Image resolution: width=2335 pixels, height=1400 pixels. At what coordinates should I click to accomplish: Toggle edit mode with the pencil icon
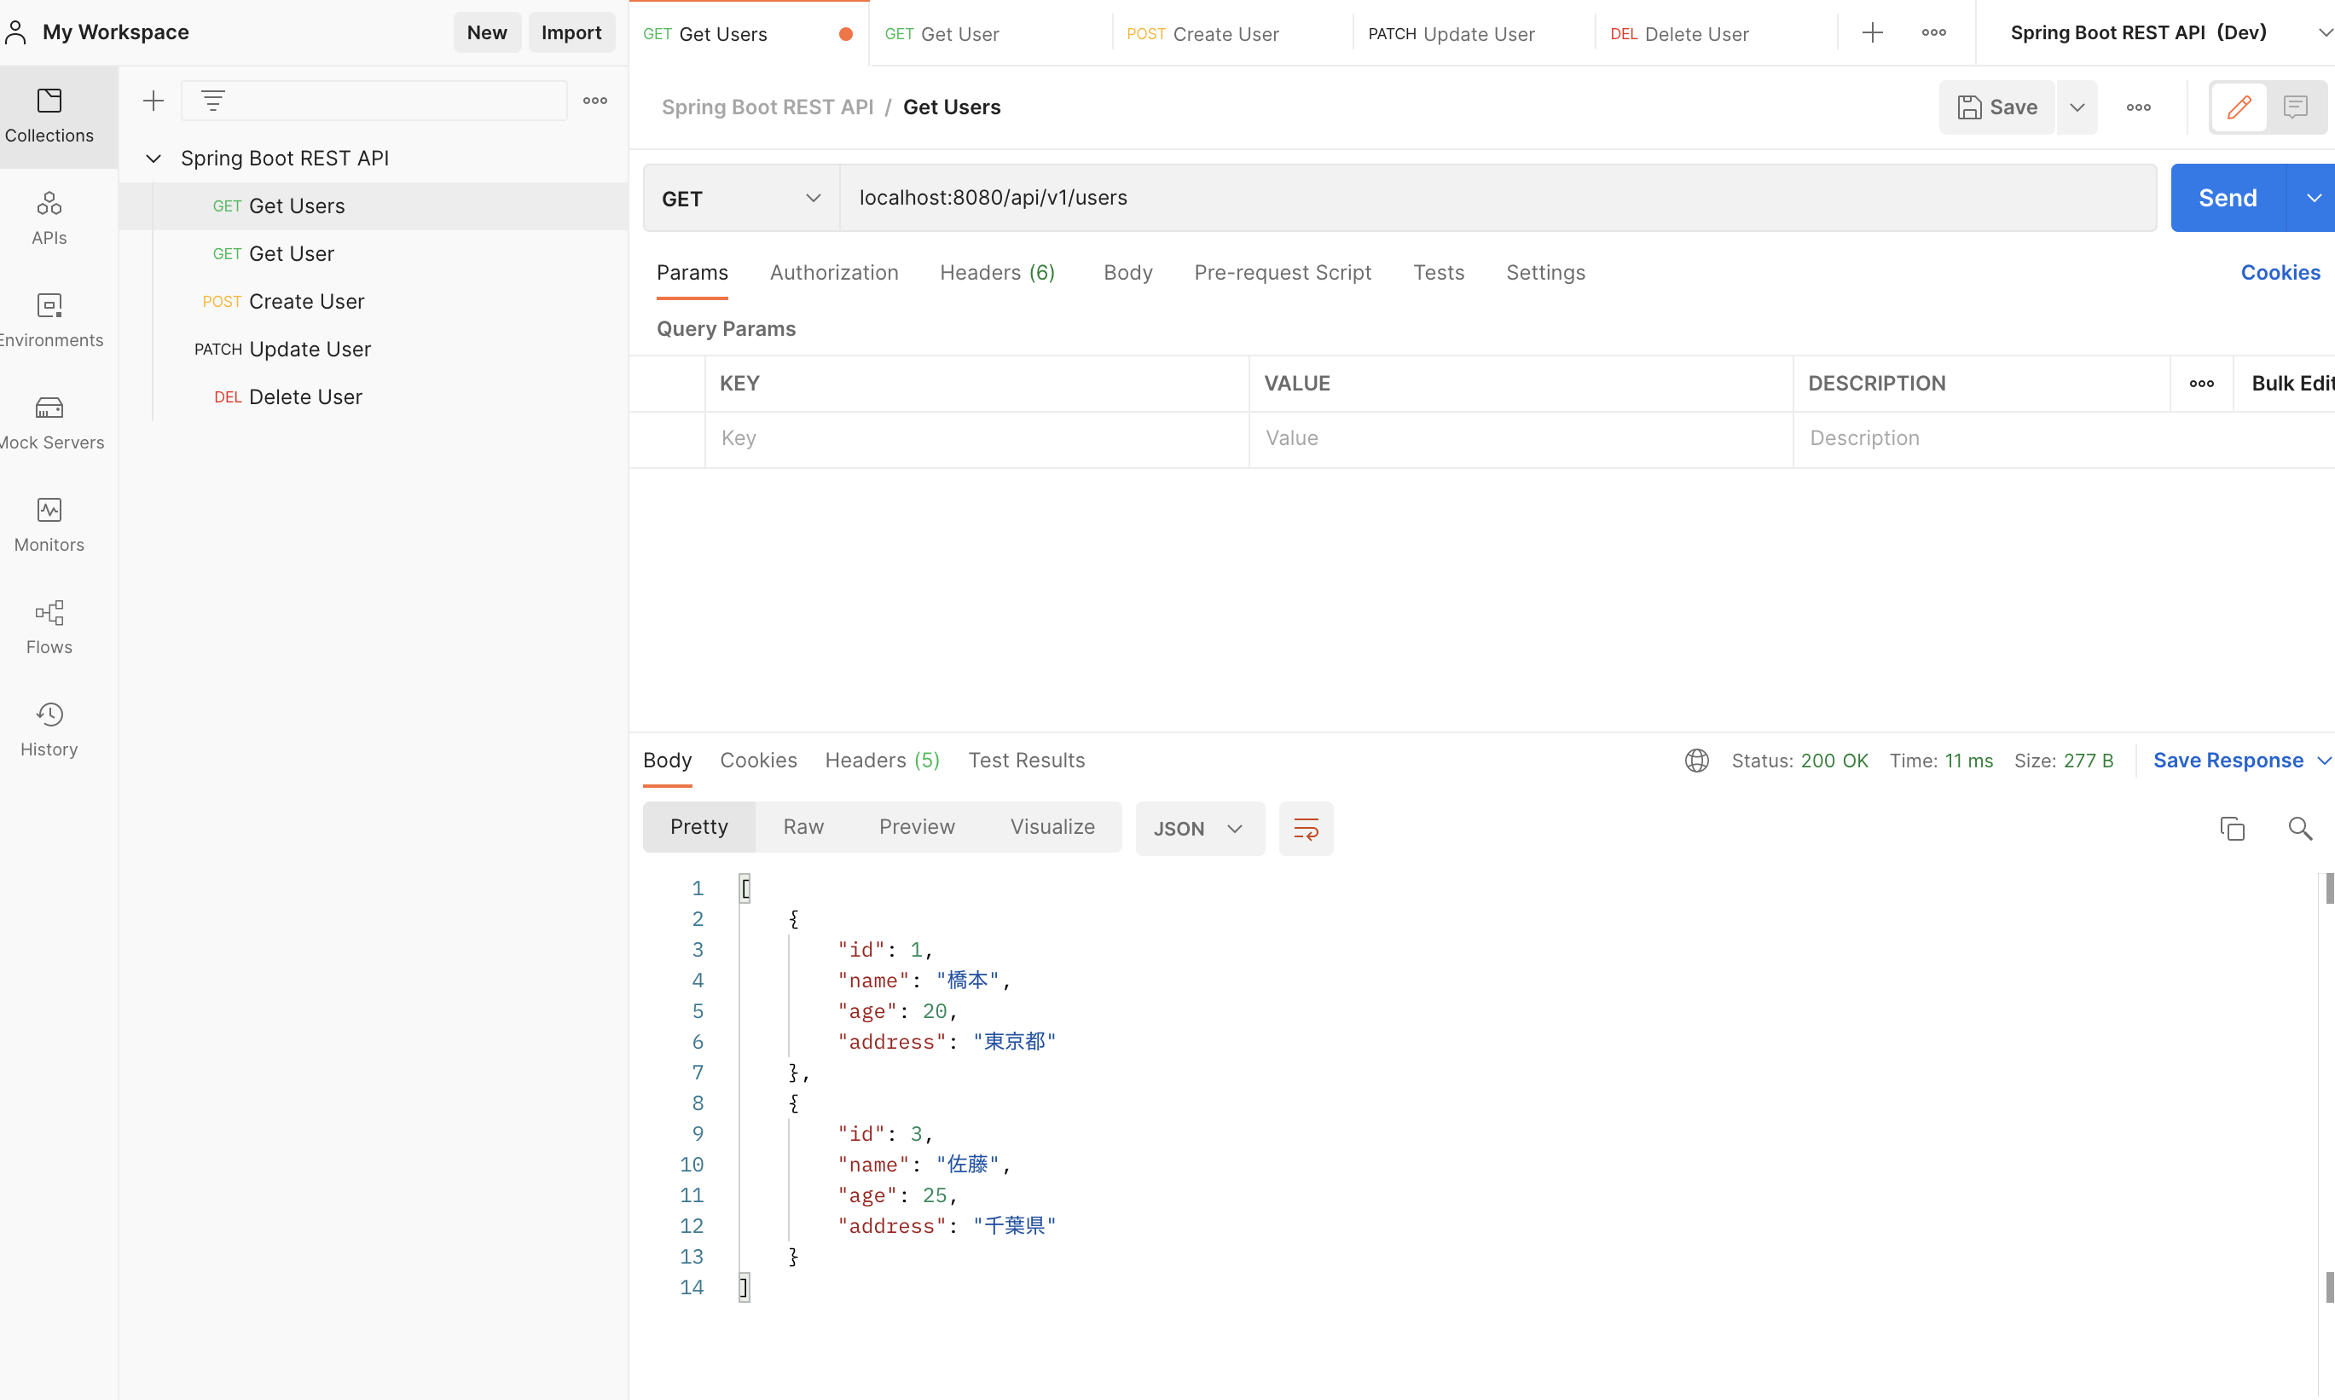click(x=2239, y=107)
